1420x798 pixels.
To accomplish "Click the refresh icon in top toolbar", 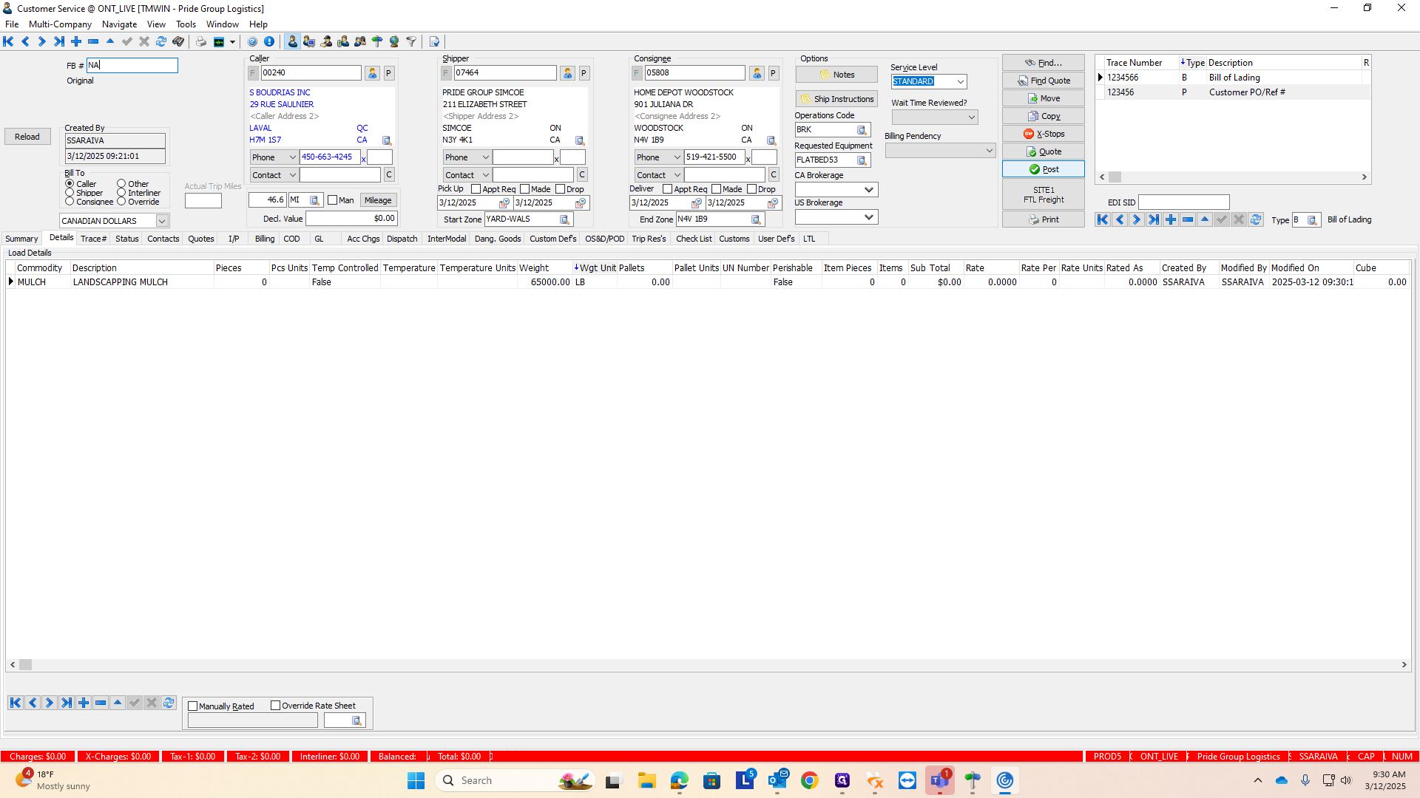I will point(161,42).
